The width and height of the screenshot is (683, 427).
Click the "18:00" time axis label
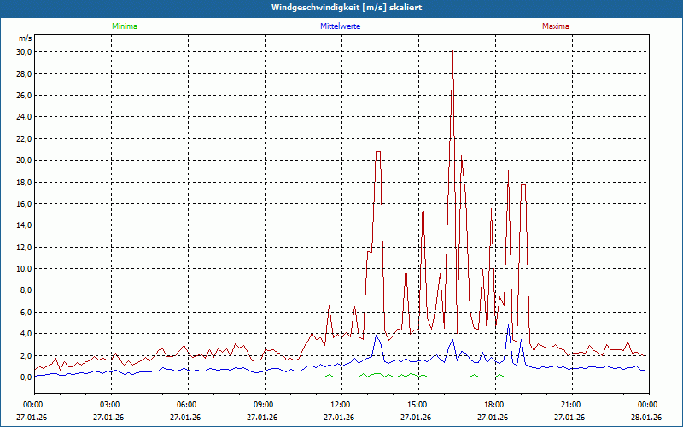[496, 405]
